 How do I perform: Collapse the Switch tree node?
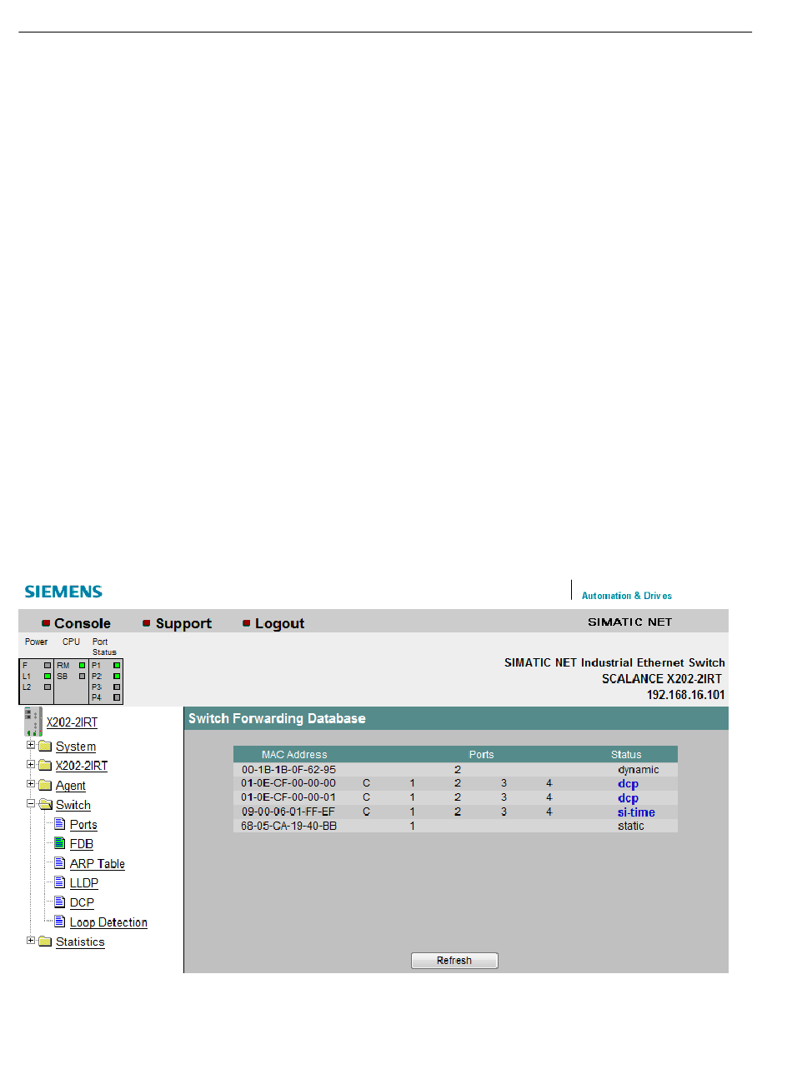31,803
